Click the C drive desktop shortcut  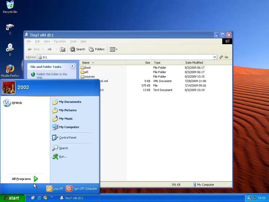(x=10, y=29)
